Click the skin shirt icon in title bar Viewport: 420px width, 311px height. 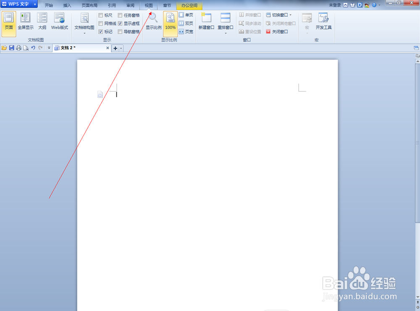coord(352,5)
